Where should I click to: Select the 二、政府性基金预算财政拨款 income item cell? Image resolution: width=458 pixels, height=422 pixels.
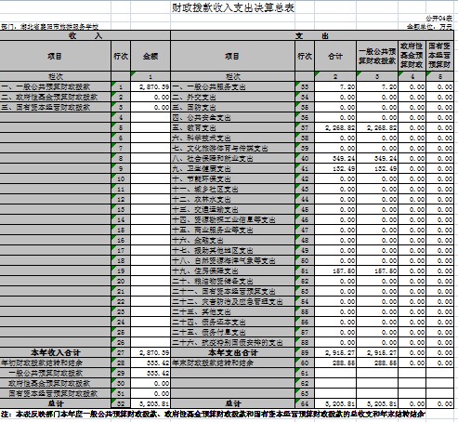[55, 97]
